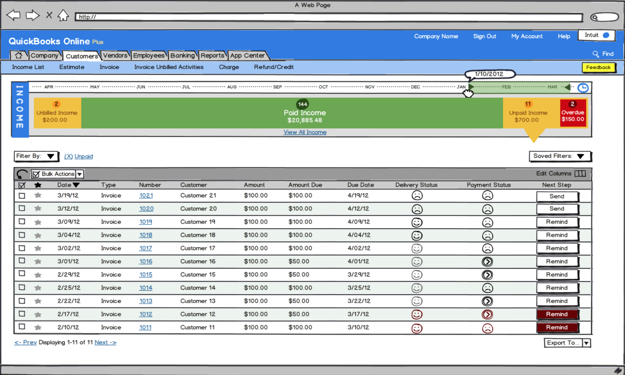The image size is (625, 375).
Task: Star invoice 1021 row
Action: (x=38, y=195)
